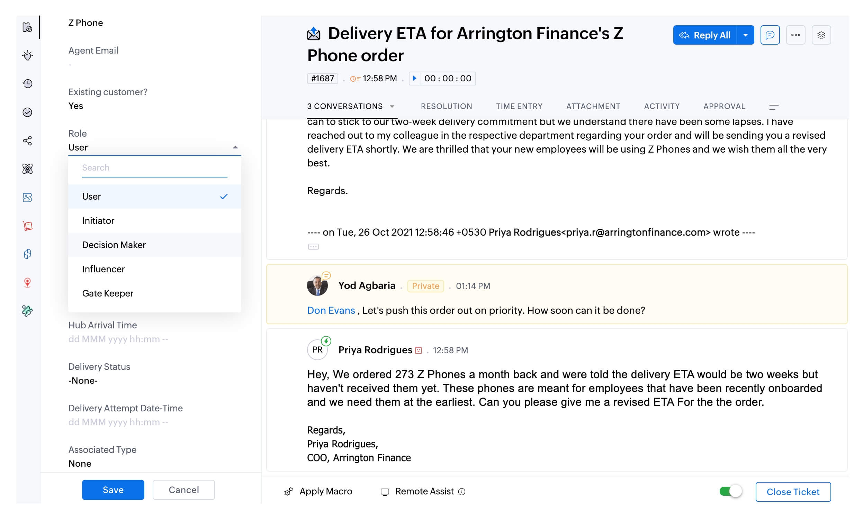Click the Private label on Yod's comment
The height and width of the screenshot is (511, 863).
425,286
